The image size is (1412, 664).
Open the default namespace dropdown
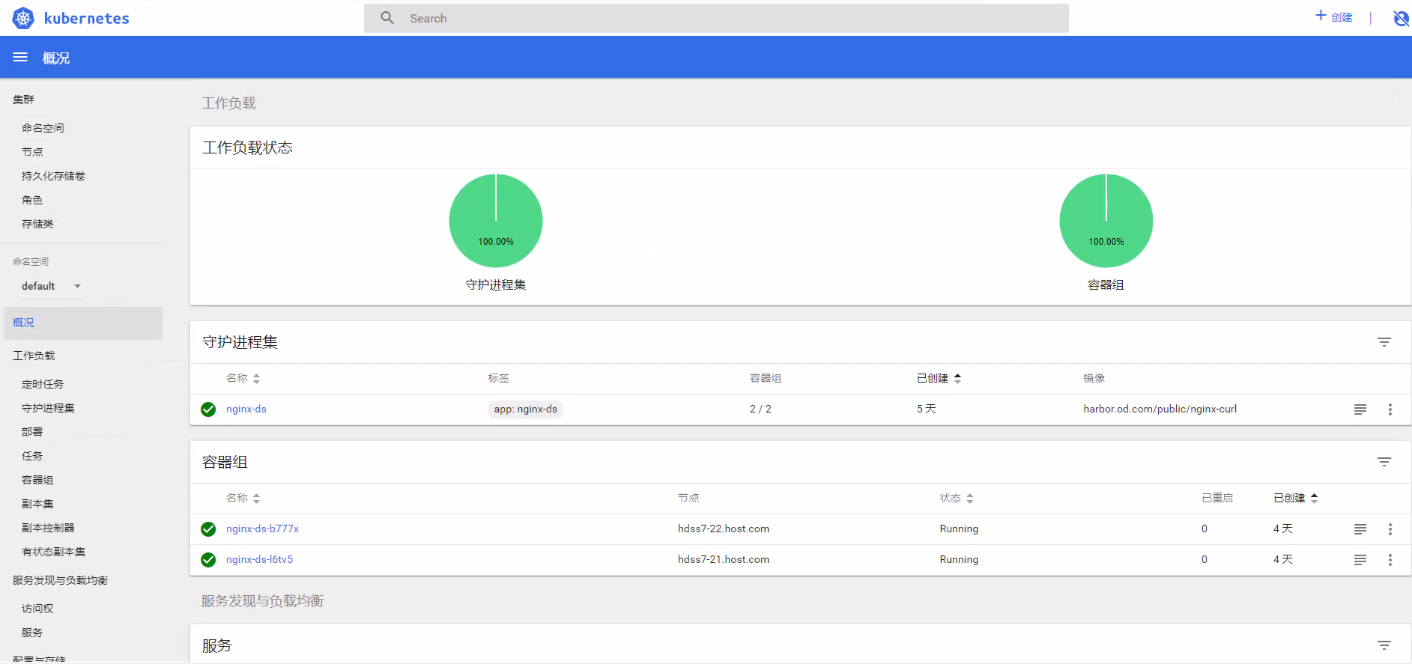tap(51, 286)
